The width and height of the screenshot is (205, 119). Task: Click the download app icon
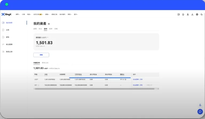pos(192,14)
